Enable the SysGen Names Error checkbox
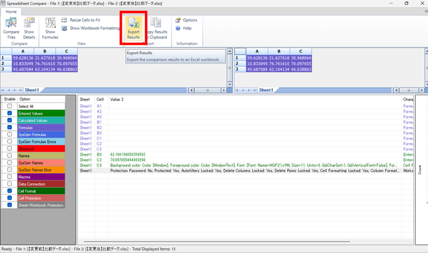Viewport: 428px width, 253px height. pos(10,170)
